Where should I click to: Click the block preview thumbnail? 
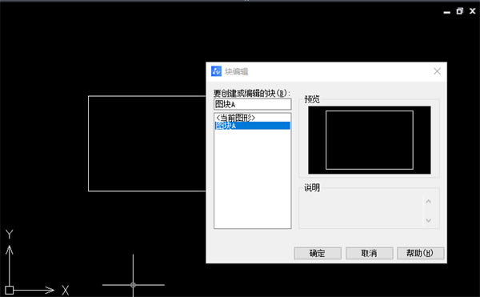coord(369,140)
